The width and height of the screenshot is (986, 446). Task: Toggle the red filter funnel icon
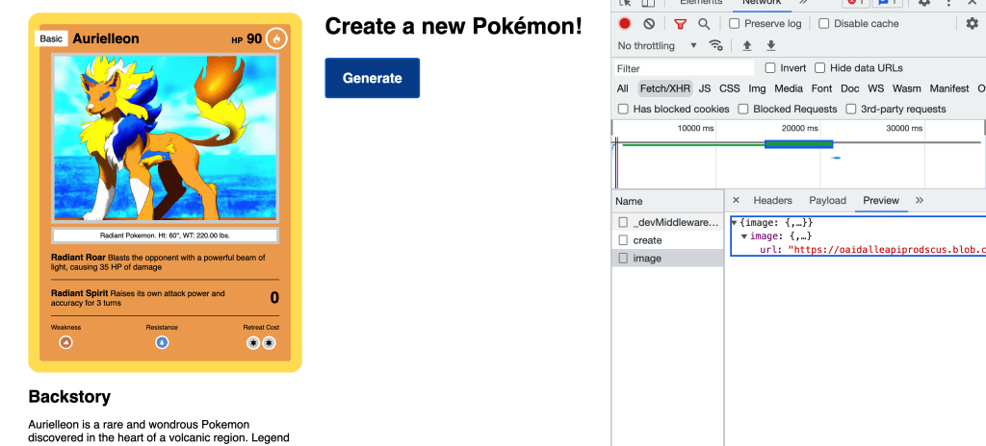click(680, 24)
